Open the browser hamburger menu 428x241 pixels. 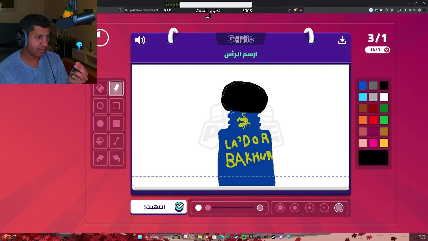[x=424, y=10]
